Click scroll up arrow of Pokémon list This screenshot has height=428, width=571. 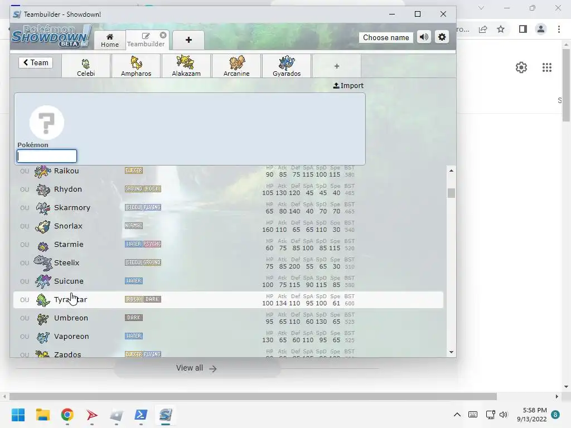tap(451, 171)
